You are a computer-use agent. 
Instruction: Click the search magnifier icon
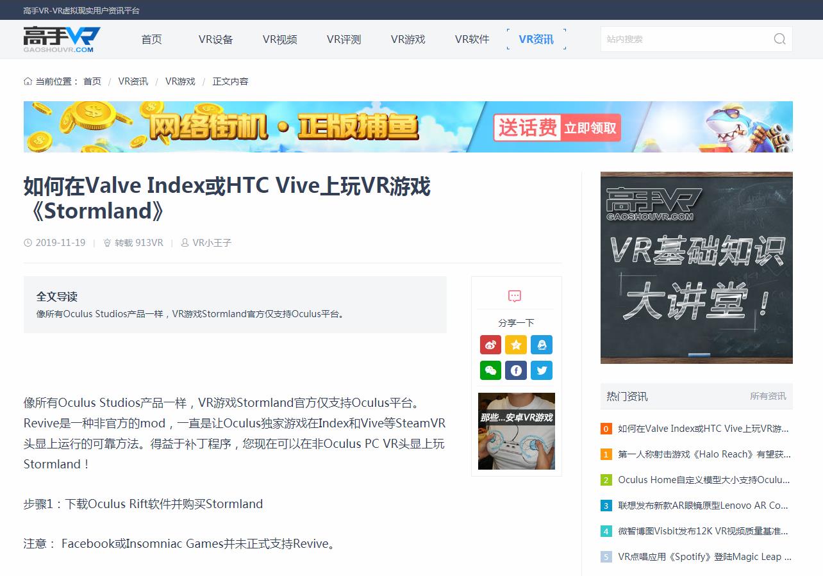[x=779, y=39]
